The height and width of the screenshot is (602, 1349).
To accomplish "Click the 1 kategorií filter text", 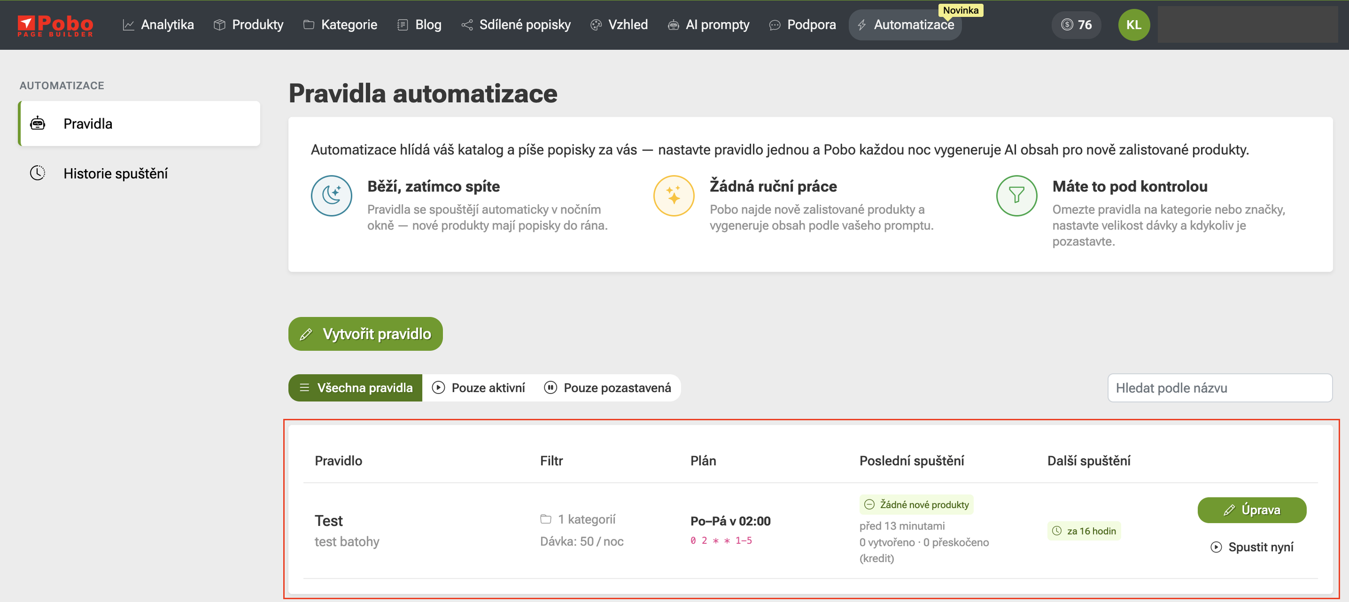I will click(586, 519).
